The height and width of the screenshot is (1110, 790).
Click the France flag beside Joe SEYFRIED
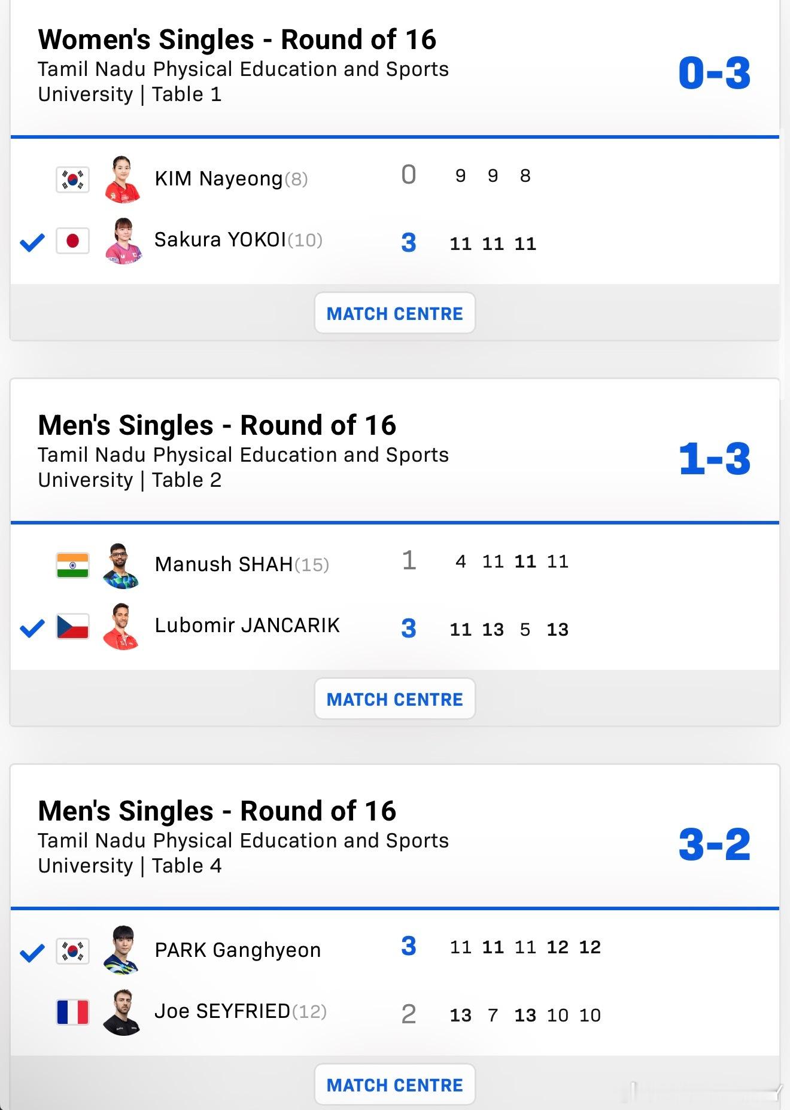(72, 1013)
